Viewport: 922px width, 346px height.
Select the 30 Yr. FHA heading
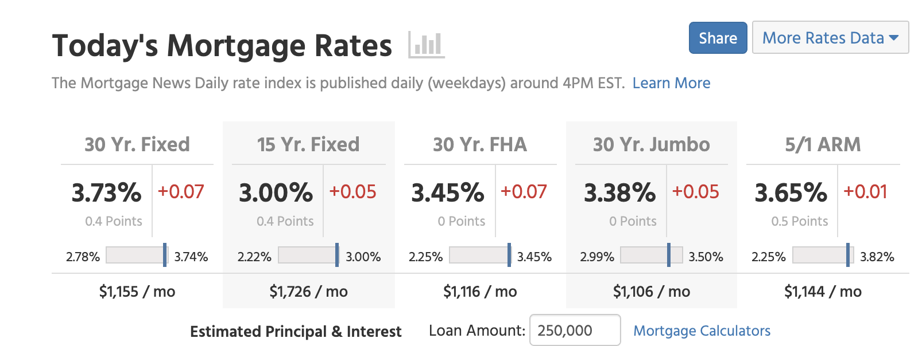coord(480,144)
